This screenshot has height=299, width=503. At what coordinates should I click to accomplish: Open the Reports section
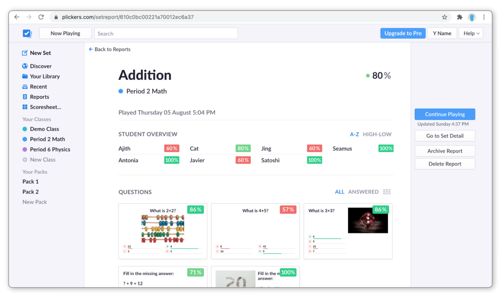(40, 97)
